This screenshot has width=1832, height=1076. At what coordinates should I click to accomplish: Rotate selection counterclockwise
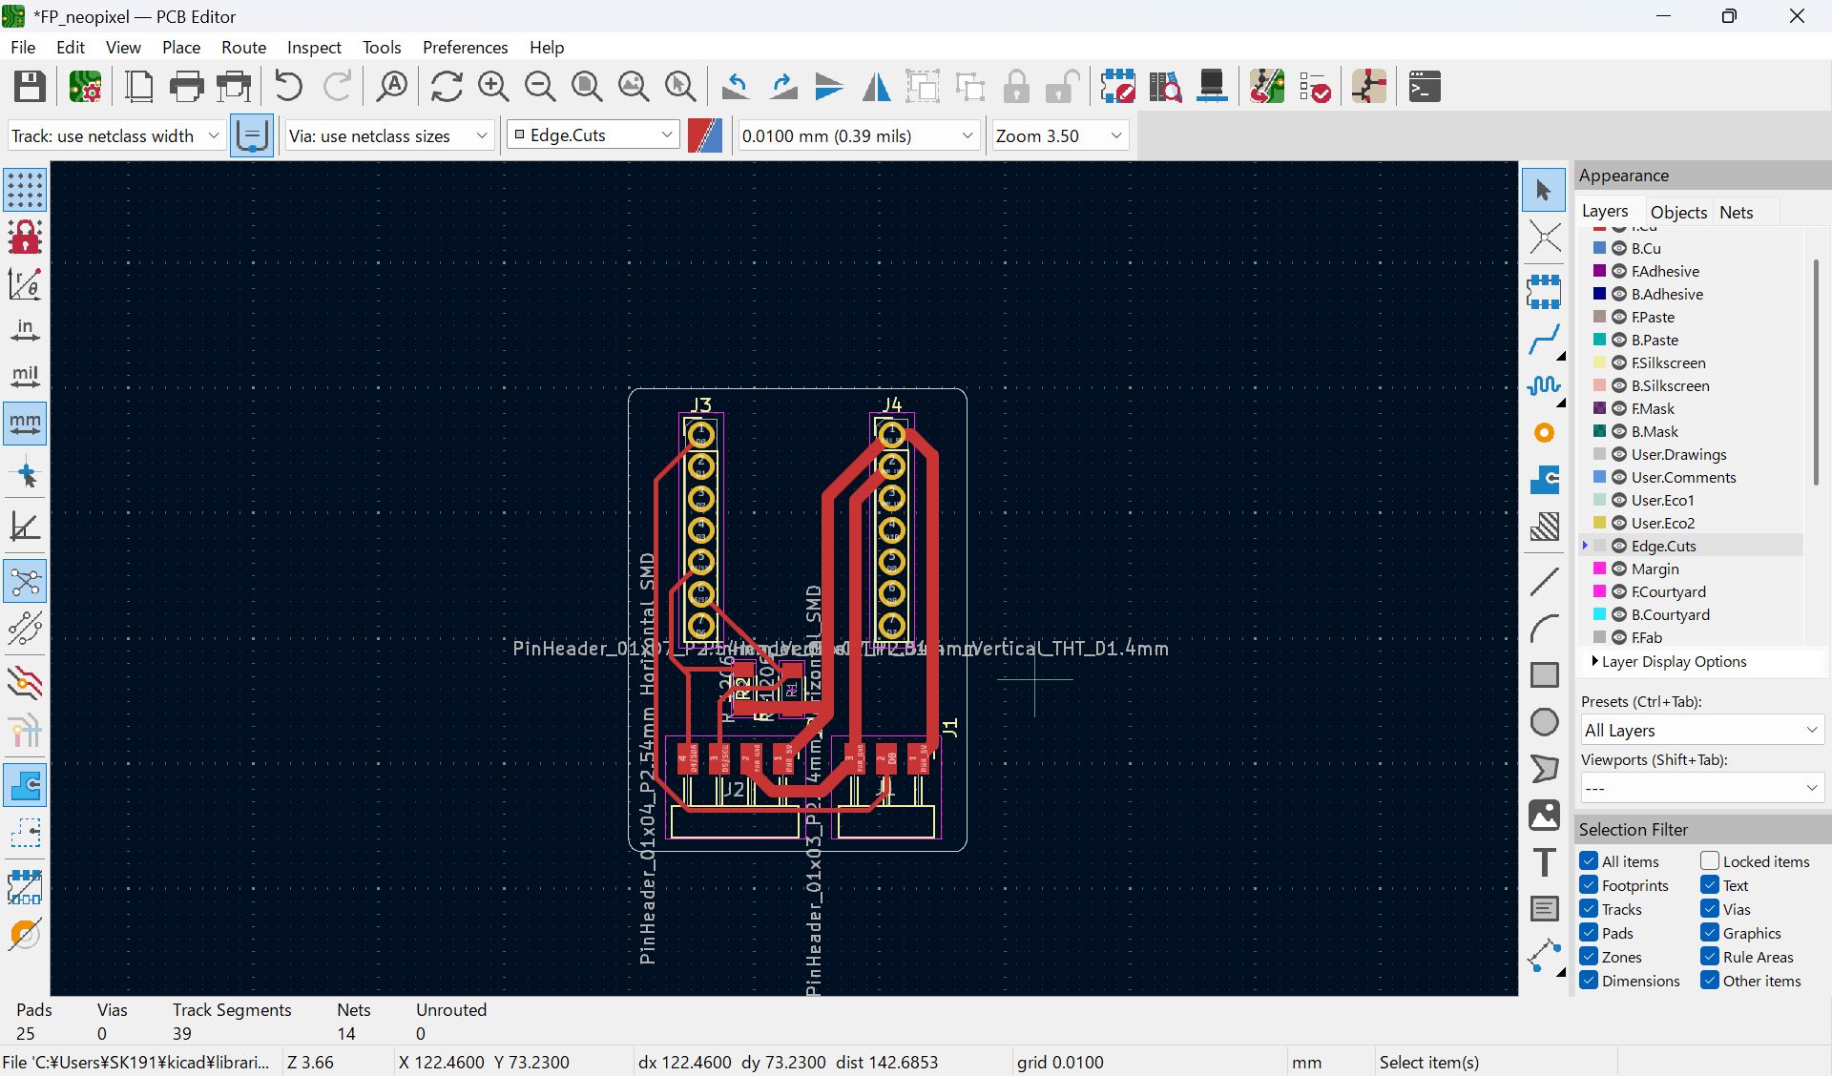pos(736,87)
